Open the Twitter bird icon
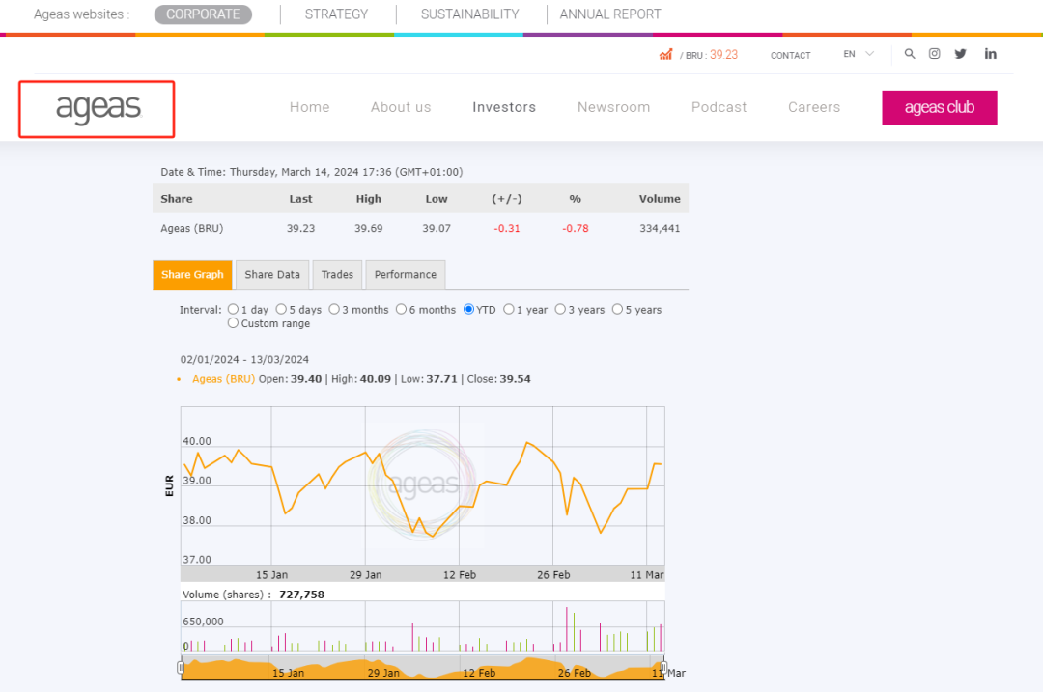The width and height of the screenshot is (1043, 692). (961, 54)
